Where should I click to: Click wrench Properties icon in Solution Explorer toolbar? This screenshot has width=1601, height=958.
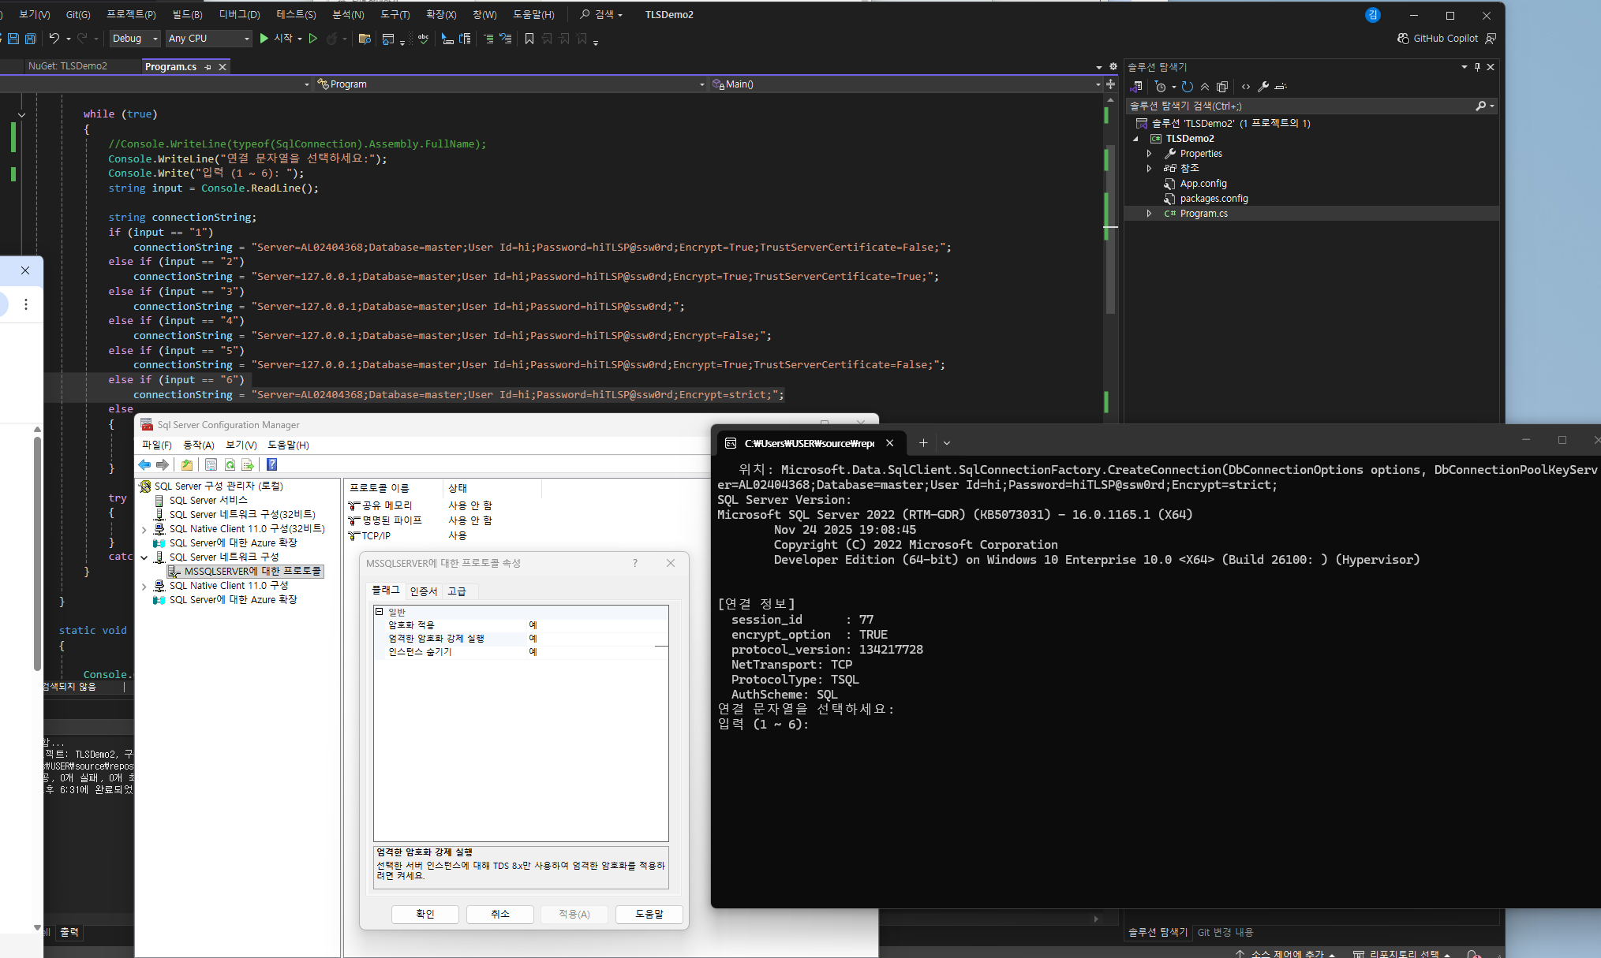point(1262,87)
